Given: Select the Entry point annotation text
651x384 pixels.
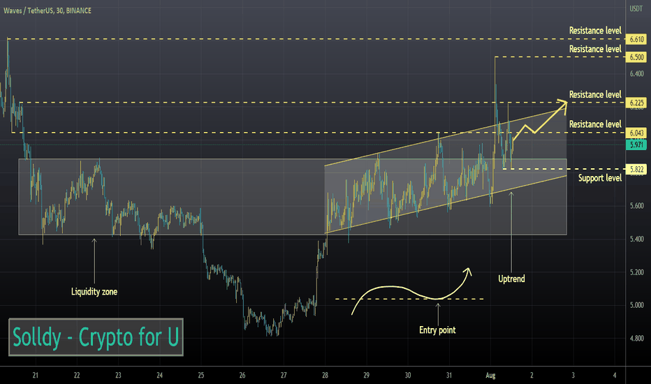Looking at the screenshot, I should (x=437, y=330).
